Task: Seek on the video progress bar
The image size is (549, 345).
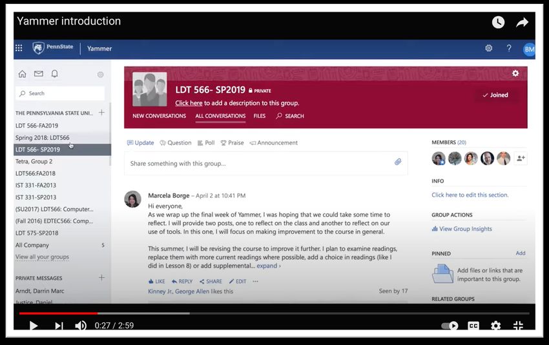Action: [274, 313]
